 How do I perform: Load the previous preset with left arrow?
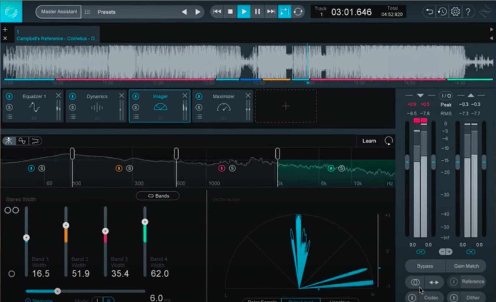(x=184, y=12)
